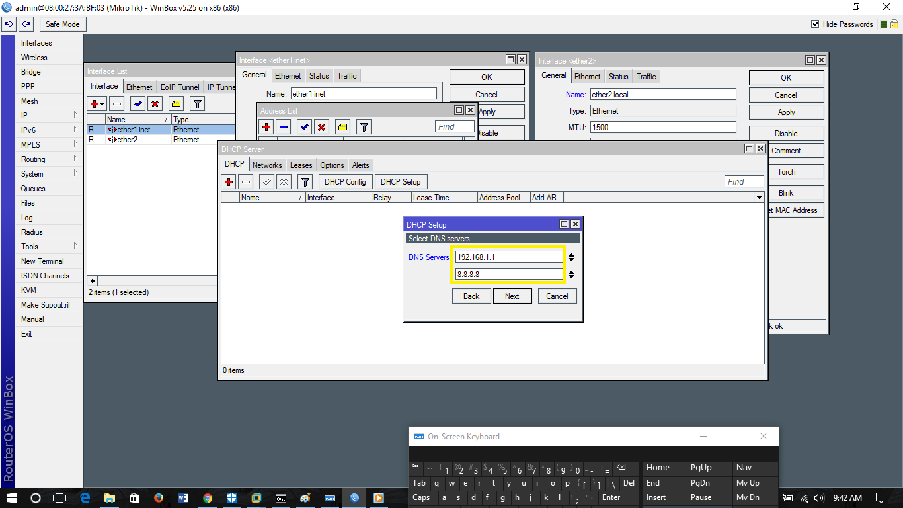Click the volume speaker icon in system tray

tap(819, 498)
